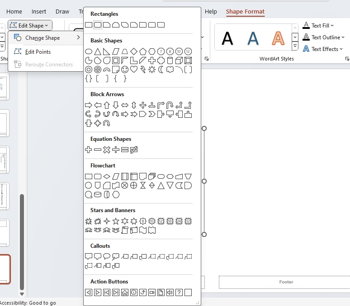Select the 5-point star shape
Screen dimensions: 350x306
click(x=116, y=221)
